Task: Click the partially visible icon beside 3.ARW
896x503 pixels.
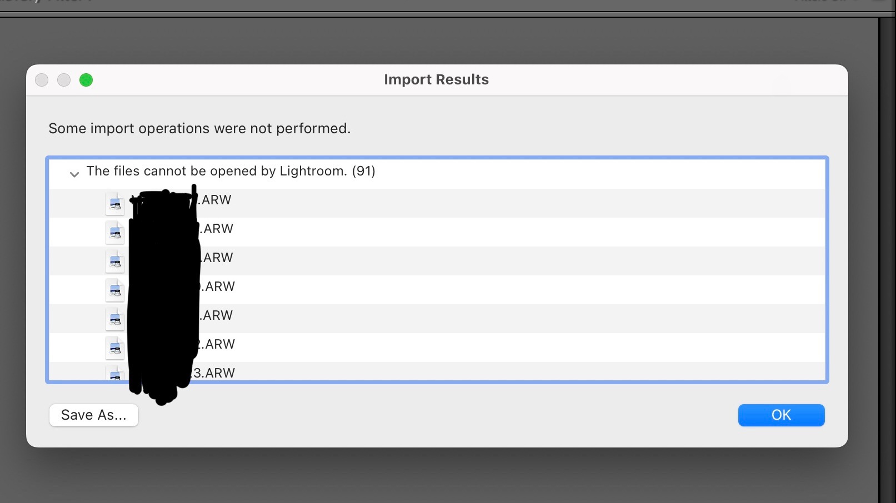Action: pos(115,373)
